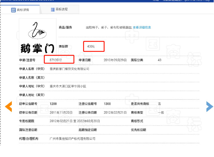Image resolution: width=214 pixels, height=157 pixels.
Task: Switch to the 商标详情 tab
Action: pyautogui.click(x=20, y=10)
